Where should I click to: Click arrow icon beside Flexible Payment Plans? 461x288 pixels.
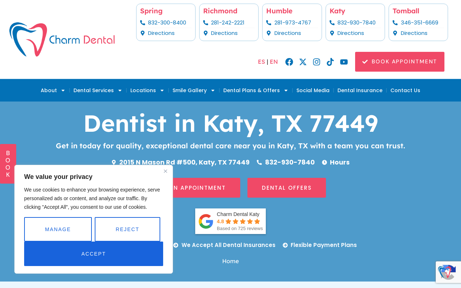(x=285, y=245)
